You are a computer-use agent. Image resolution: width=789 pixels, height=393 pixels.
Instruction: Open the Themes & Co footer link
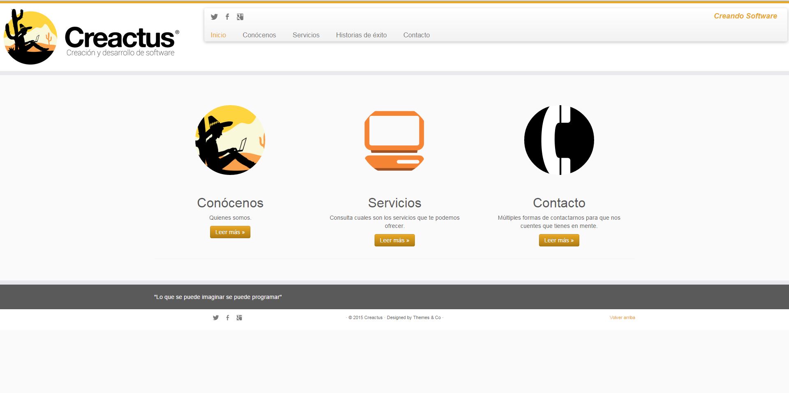[x=427, y=317]
